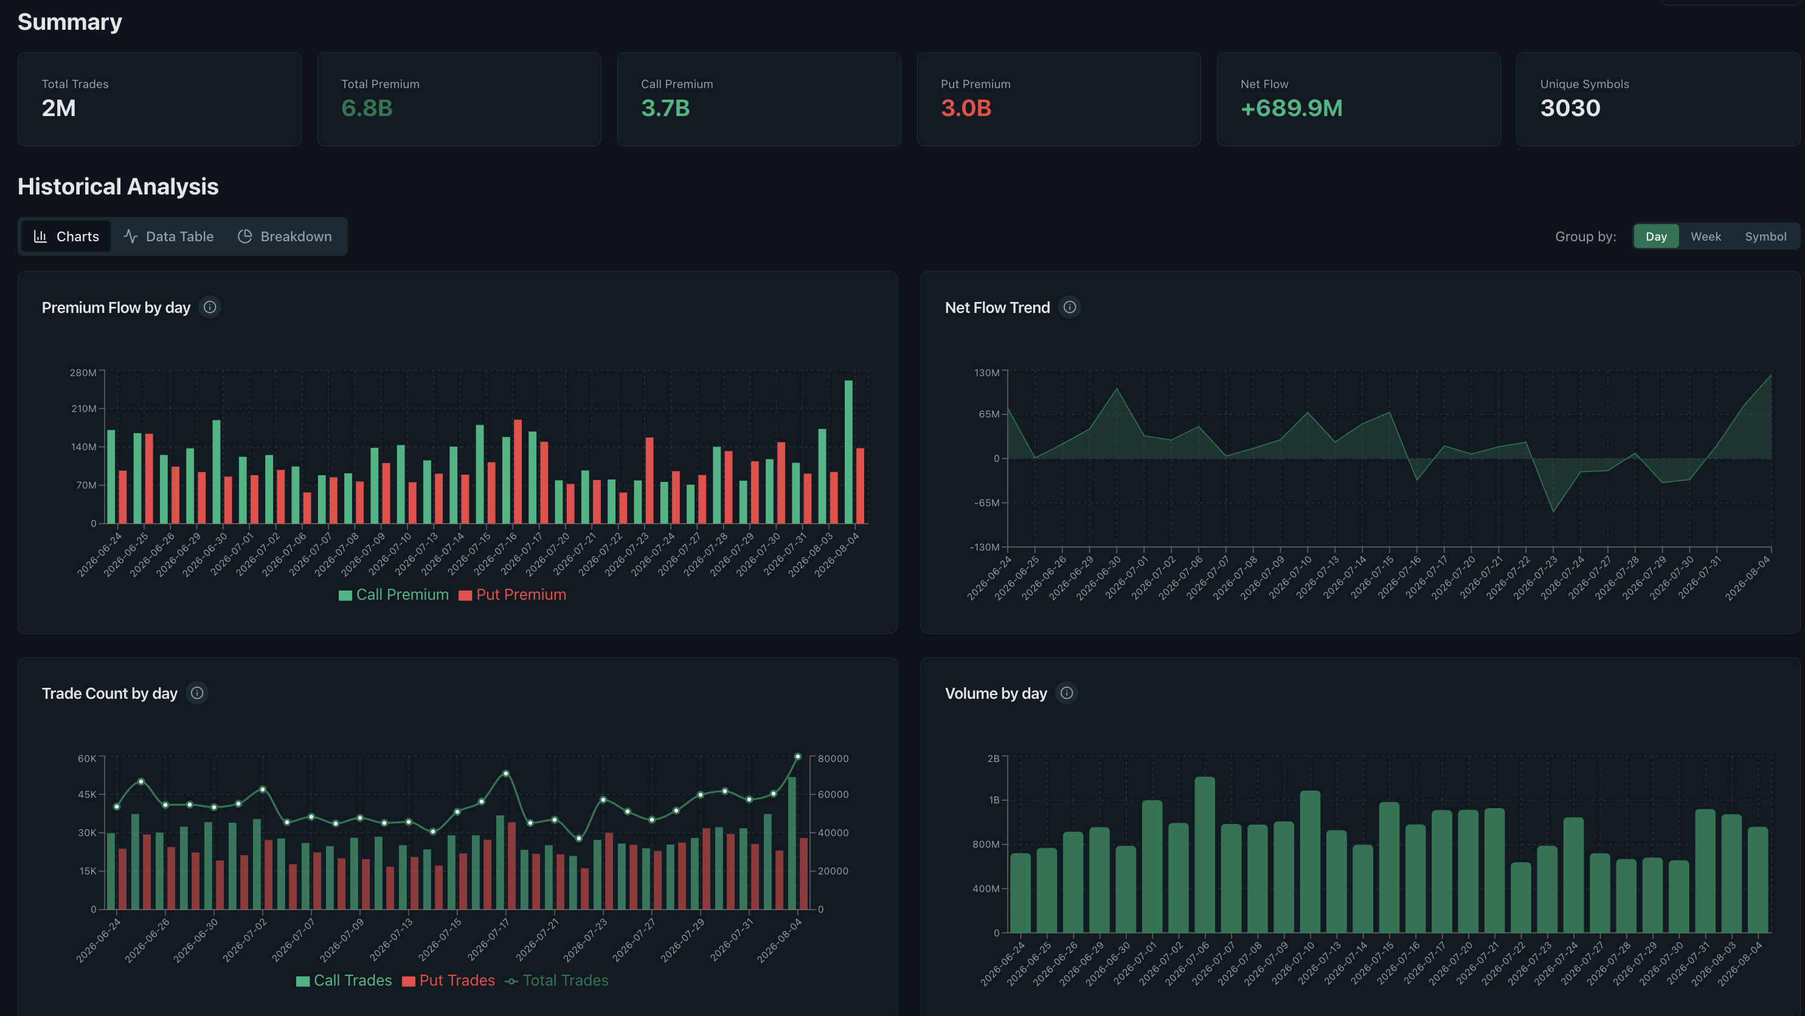Click the tallest Volume bar at 2026-07-06
The height and width of the screenshot is (1016, 1805).
[x=1205, y=854]
